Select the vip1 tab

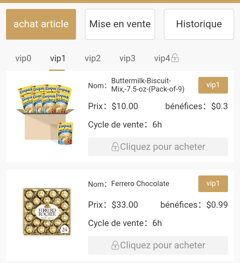(58, 59)
